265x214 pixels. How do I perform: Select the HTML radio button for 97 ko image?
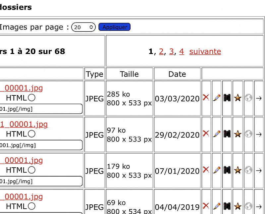(31, 134)
